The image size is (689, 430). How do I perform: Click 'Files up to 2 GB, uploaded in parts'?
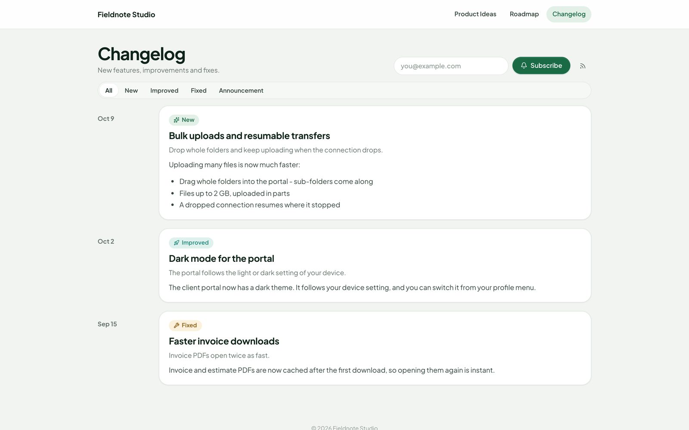click(x=235, y=193)
